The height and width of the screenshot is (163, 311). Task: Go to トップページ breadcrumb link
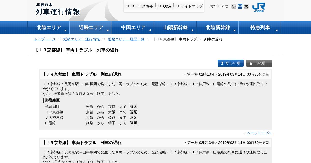coord(45,39)
